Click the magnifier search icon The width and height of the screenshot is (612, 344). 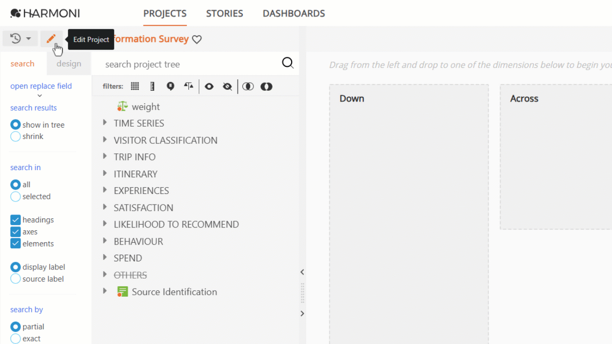click(288, 63)
